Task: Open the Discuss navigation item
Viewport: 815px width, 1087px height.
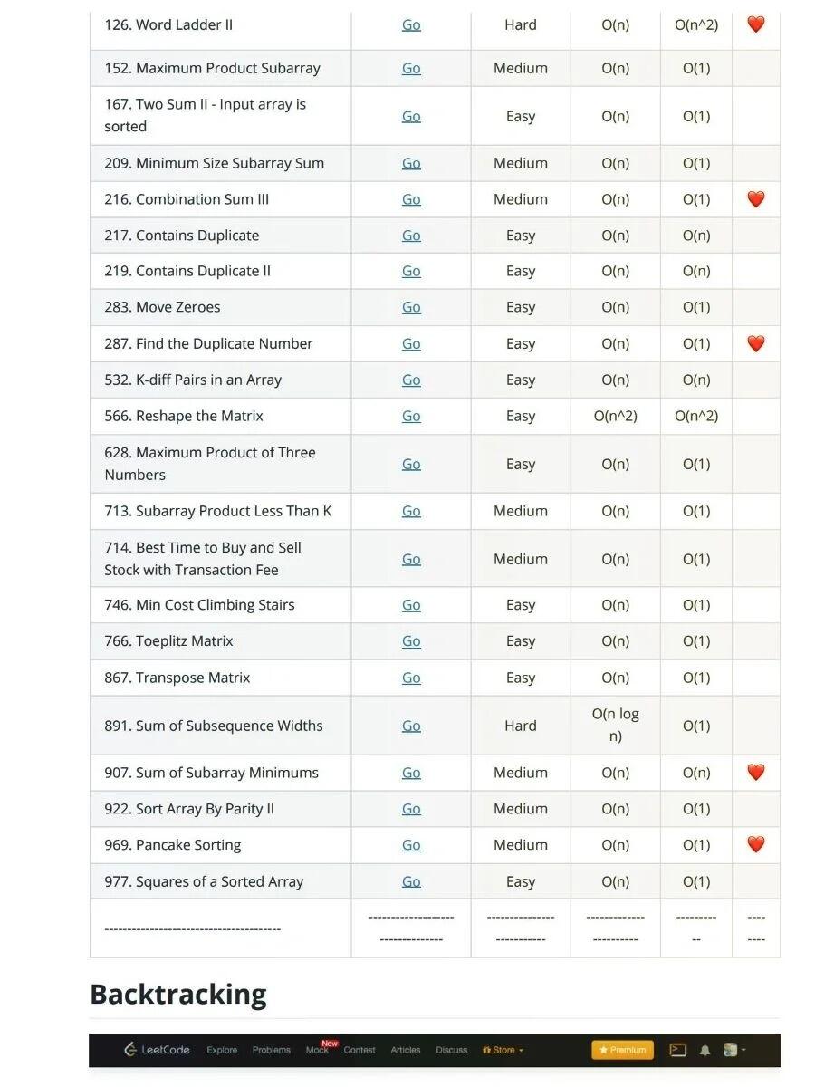Action: (x=452, y=1051)
